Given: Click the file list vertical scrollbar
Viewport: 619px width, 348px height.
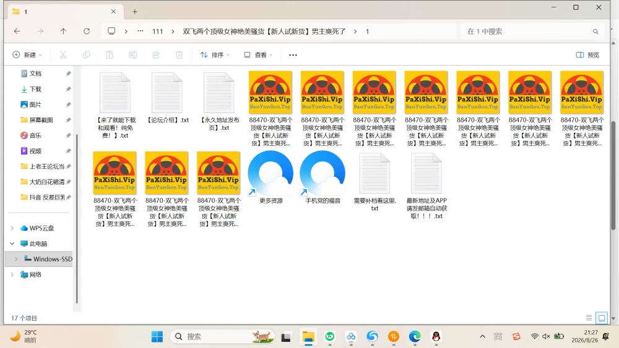Looking at the screenshot, I should (x=613, y=176).
